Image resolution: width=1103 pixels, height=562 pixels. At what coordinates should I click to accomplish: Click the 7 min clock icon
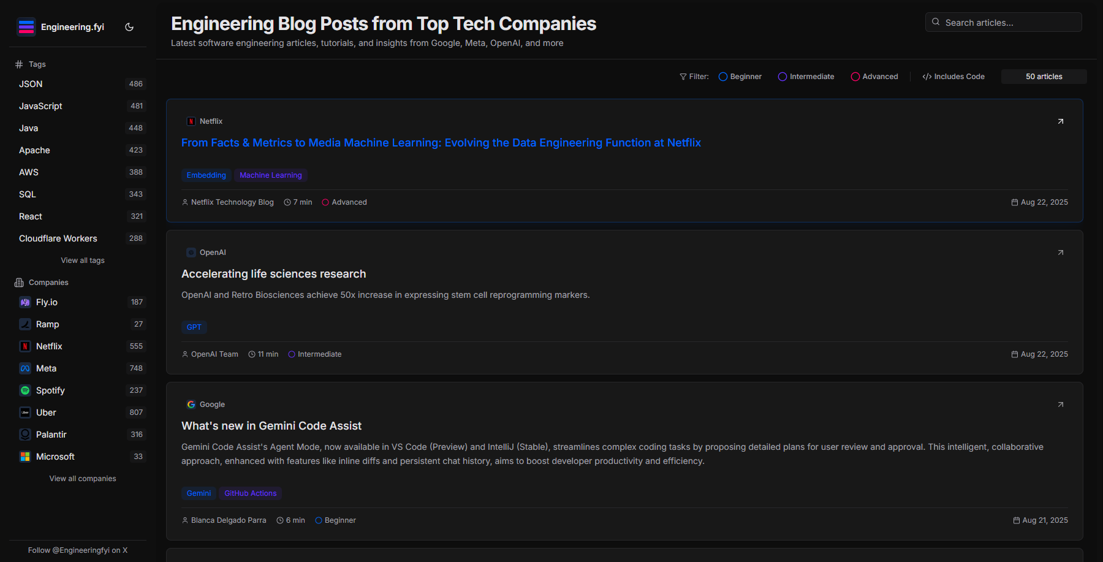click(287, 202)
